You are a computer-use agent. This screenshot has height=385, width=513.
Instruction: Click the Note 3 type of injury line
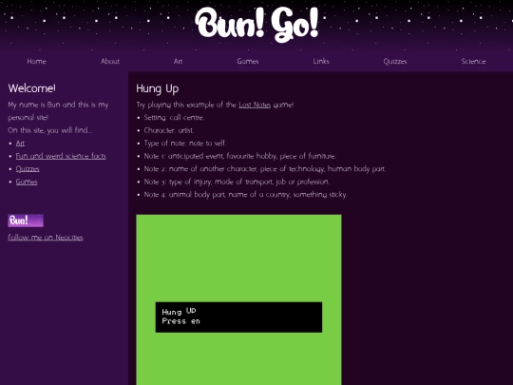[x=237, y=182]
